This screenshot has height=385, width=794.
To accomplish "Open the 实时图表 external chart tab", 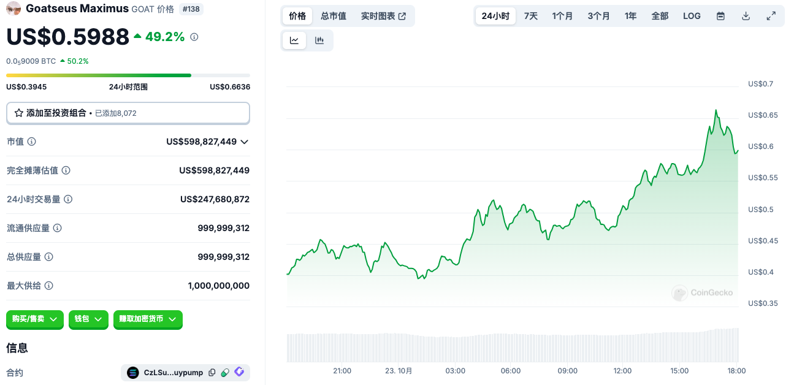I will click(x=383, y=16).
